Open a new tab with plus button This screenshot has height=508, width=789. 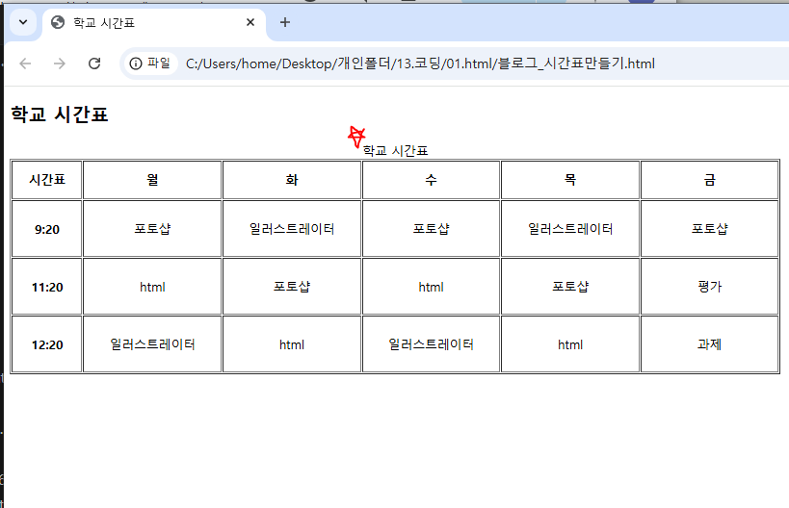[285, 23]
